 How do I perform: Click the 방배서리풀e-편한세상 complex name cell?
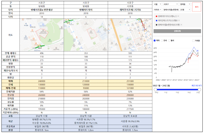(x=42, y=10)
